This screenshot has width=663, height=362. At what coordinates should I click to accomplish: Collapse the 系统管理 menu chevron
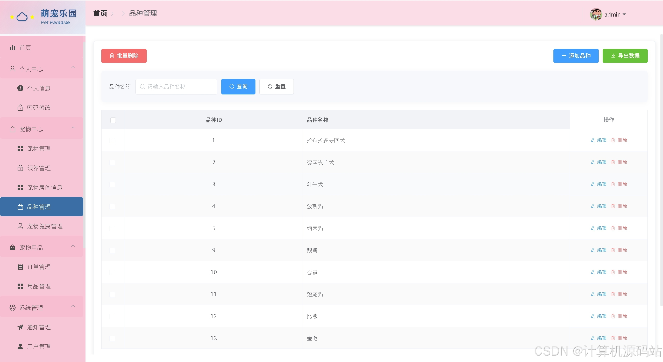[x=73, y=306]
